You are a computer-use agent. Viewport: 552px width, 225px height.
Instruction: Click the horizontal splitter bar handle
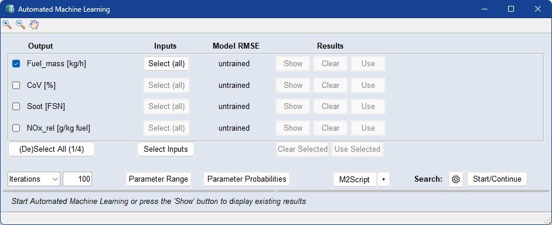tap(276, 191)
